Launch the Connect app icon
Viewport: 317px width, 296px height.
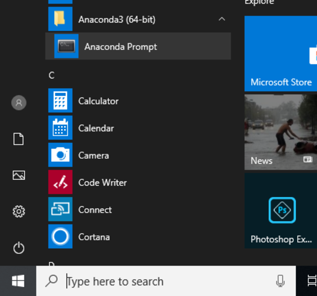point(60,209)
